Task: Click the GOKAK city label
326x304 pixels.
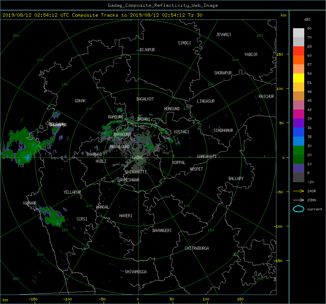Action: click(x=80, y=101)
